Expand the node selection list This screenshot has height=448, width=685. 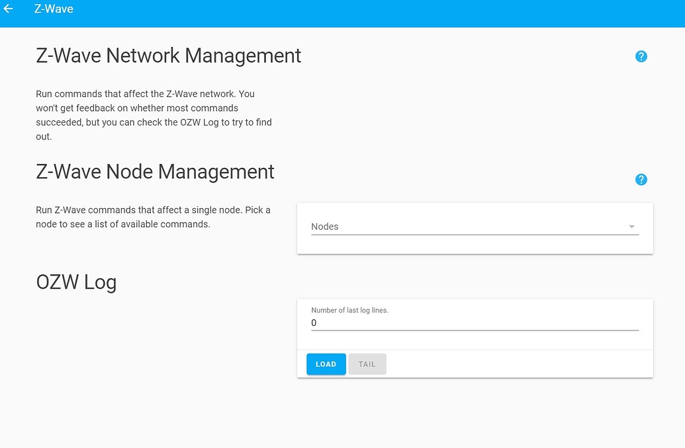474,227
